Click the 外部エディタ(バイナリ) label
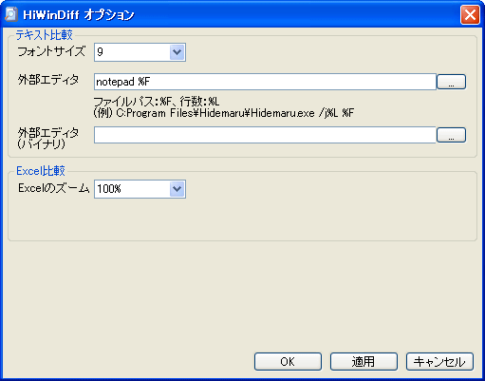Screen dimensions: 485x381 48,138
